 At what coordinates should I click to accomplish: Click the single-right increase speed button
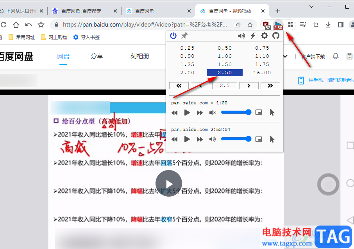click(249, 86)
